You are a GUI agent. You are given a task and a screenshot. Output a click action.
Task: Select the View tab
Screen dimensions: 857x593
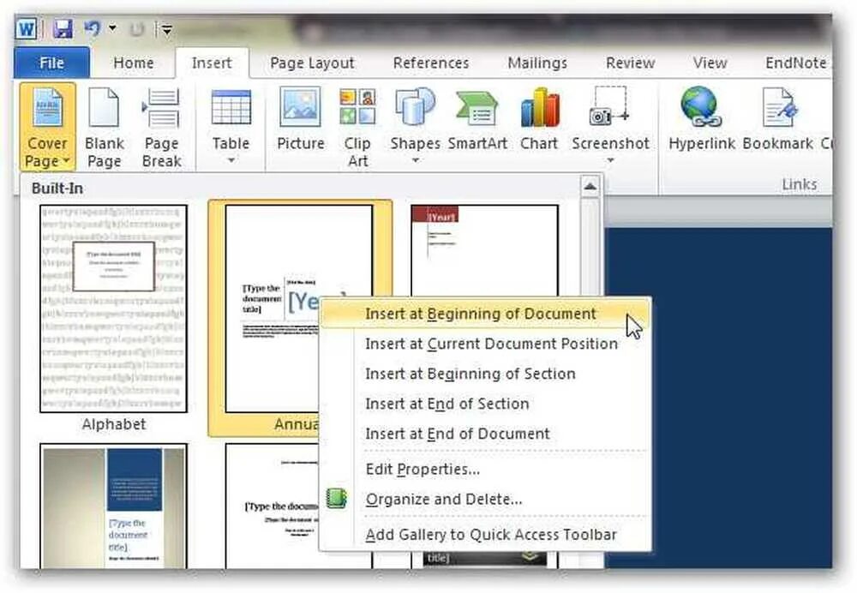(710, 63)
